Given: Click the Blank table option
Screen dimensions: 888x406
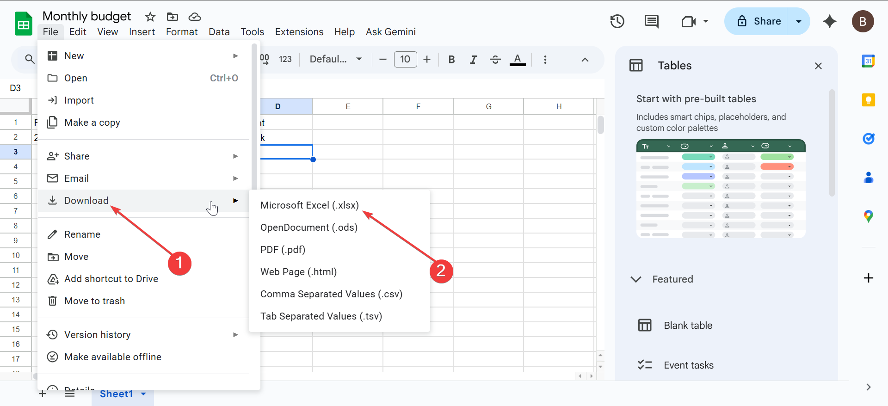Looking at the screenshot, I should (x=688, y=326).
